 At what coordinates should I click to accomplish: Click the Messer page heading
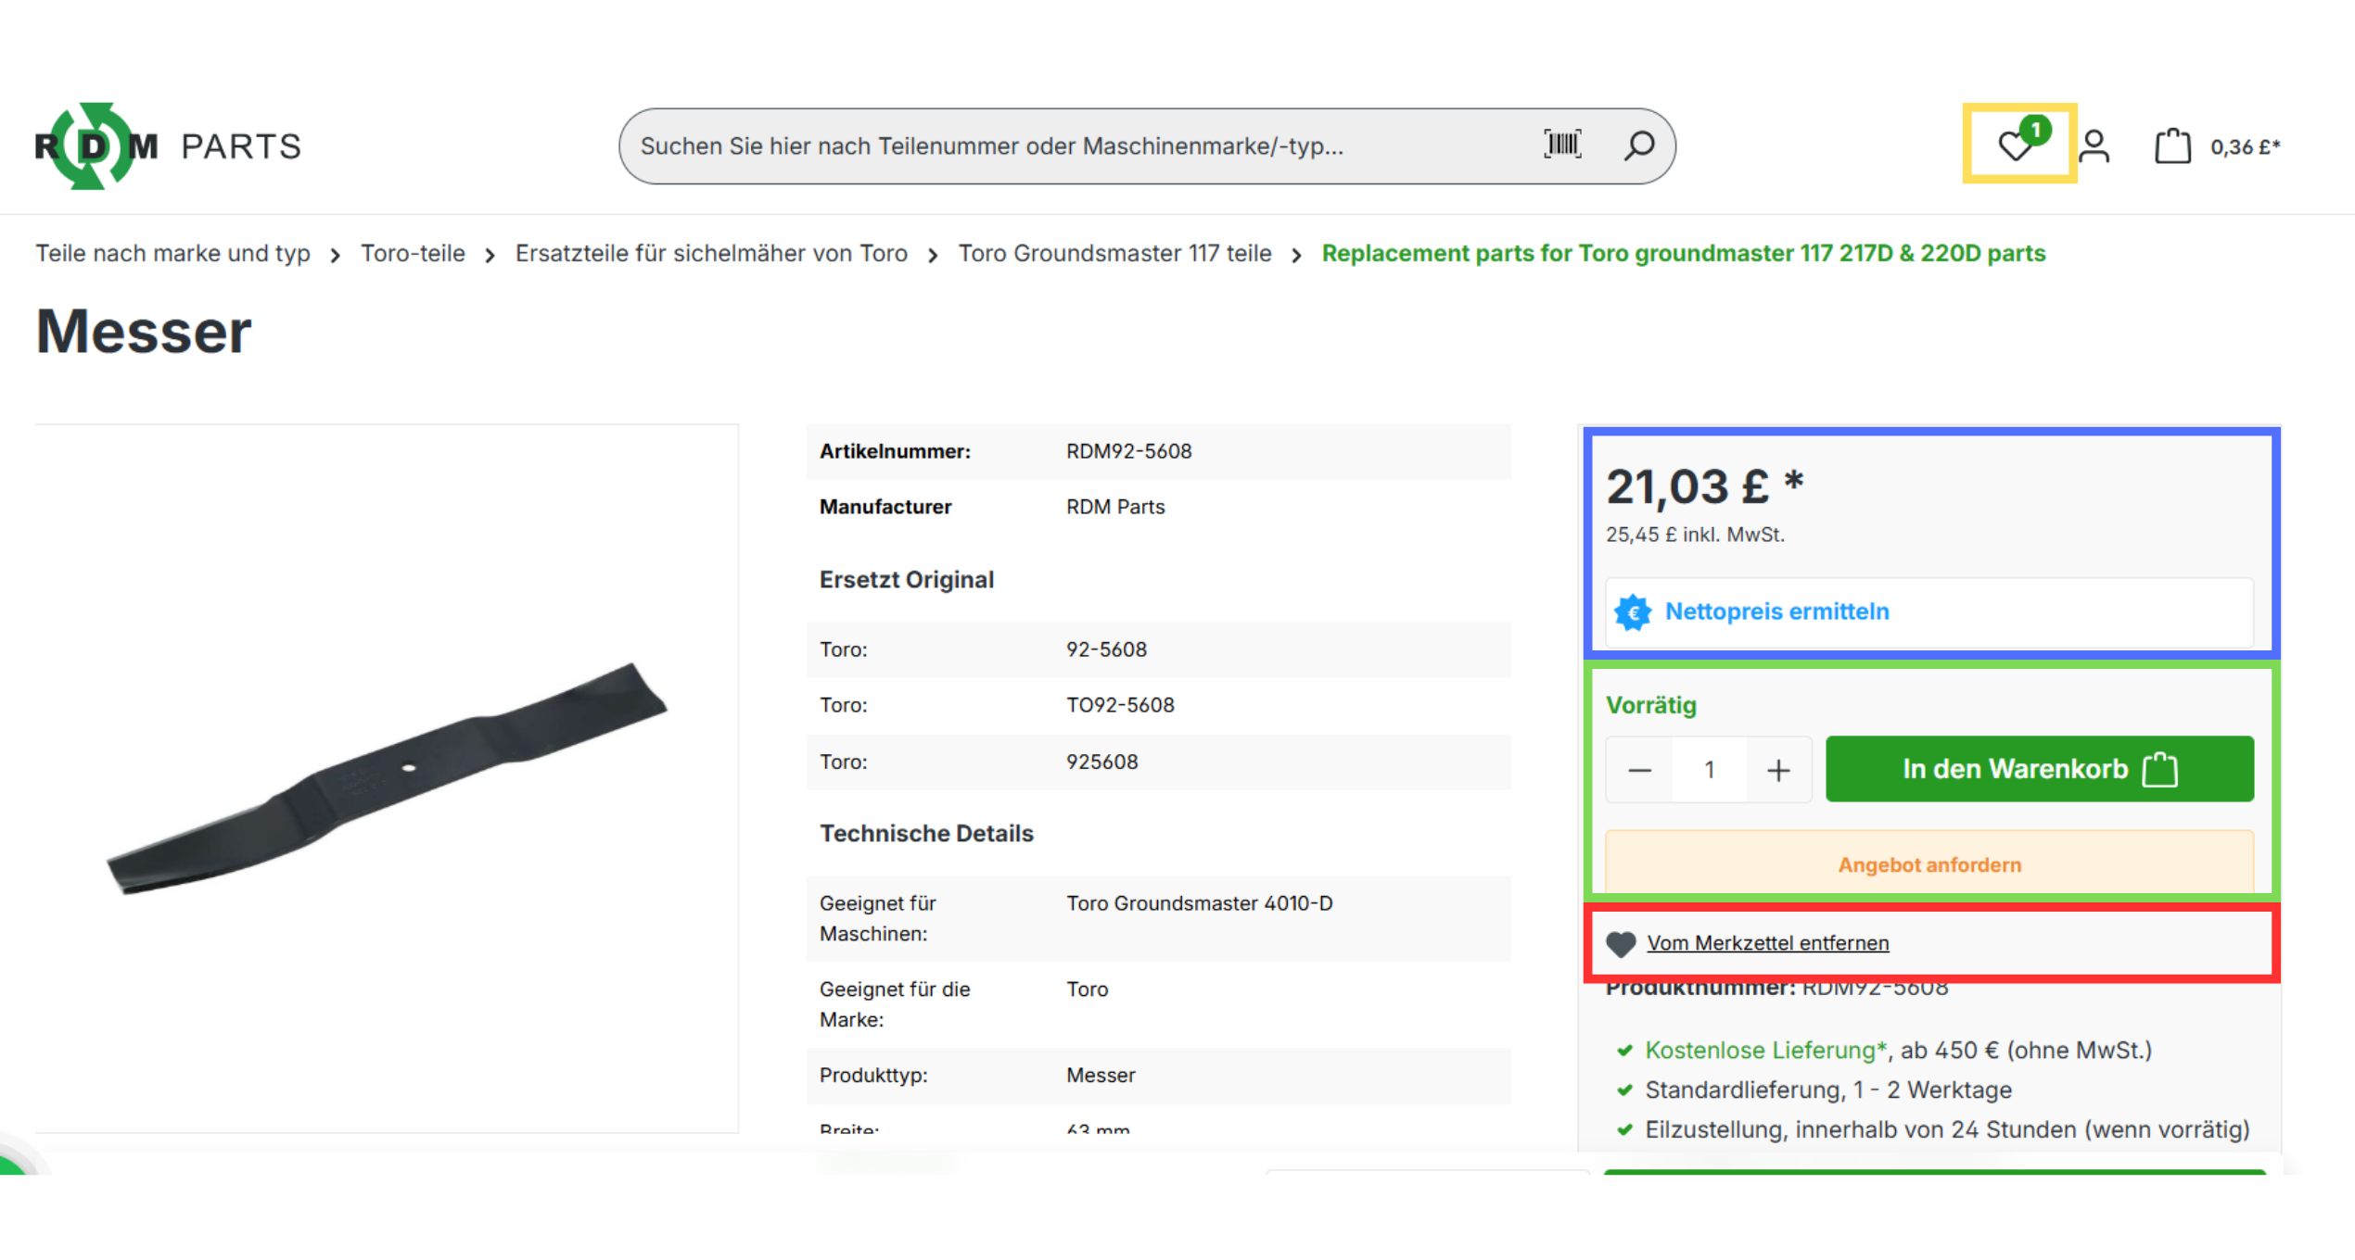144,331
